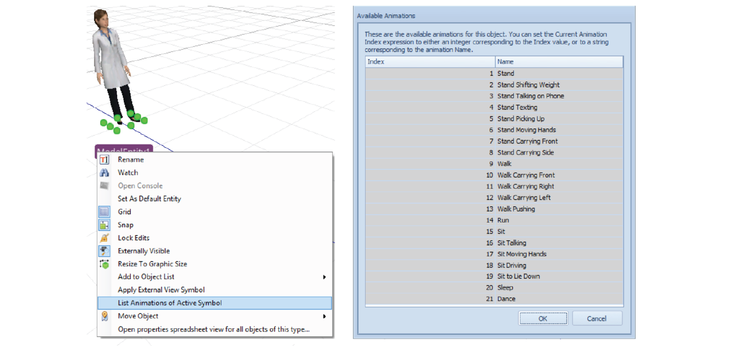Expand the Move Object submenu arrow

tap(324, 316)
